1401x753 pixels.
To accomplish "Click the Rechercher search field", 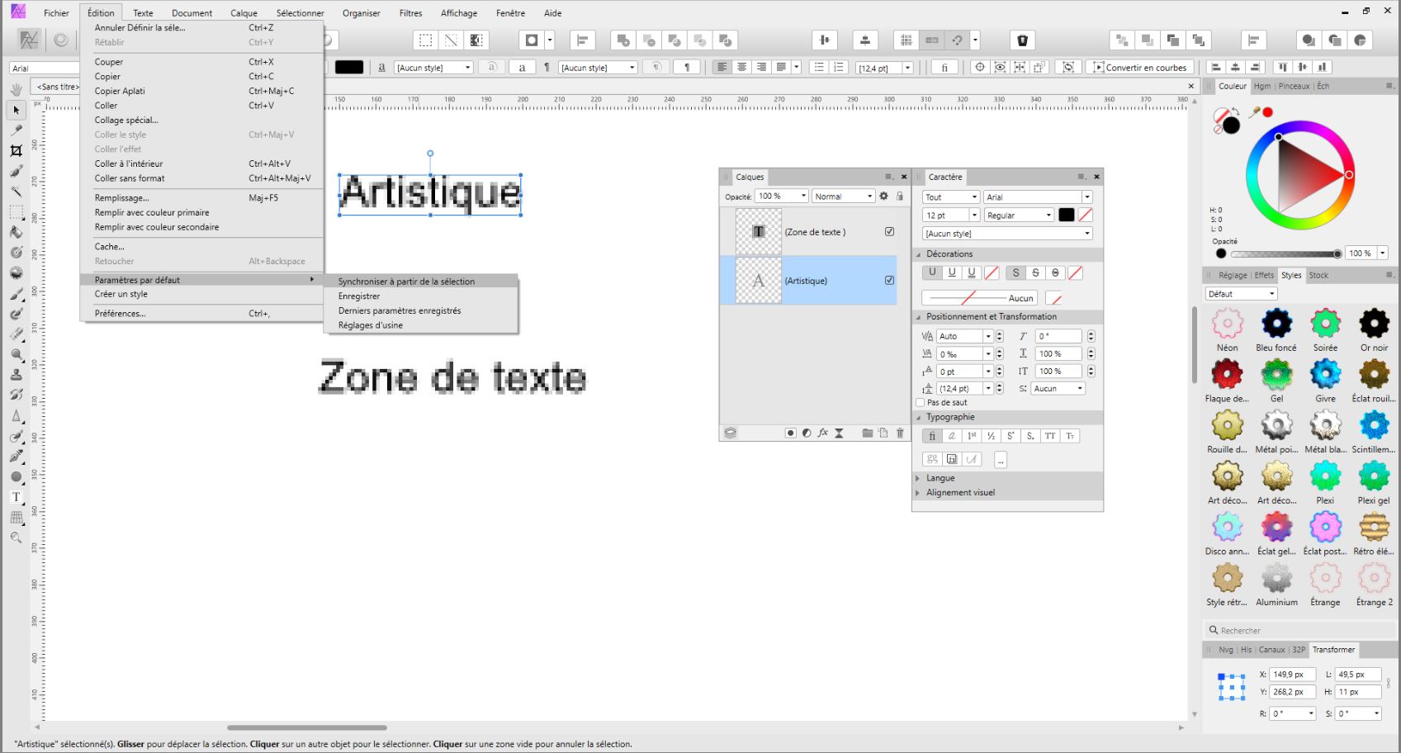I will click(1299, 630).
